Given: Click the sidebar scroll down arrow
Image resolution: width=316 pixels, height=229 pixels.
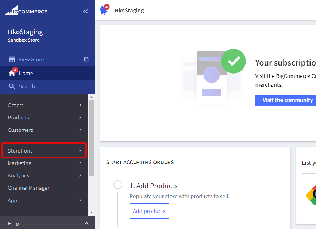Looking at the screenshot, I should coord(91,212).
